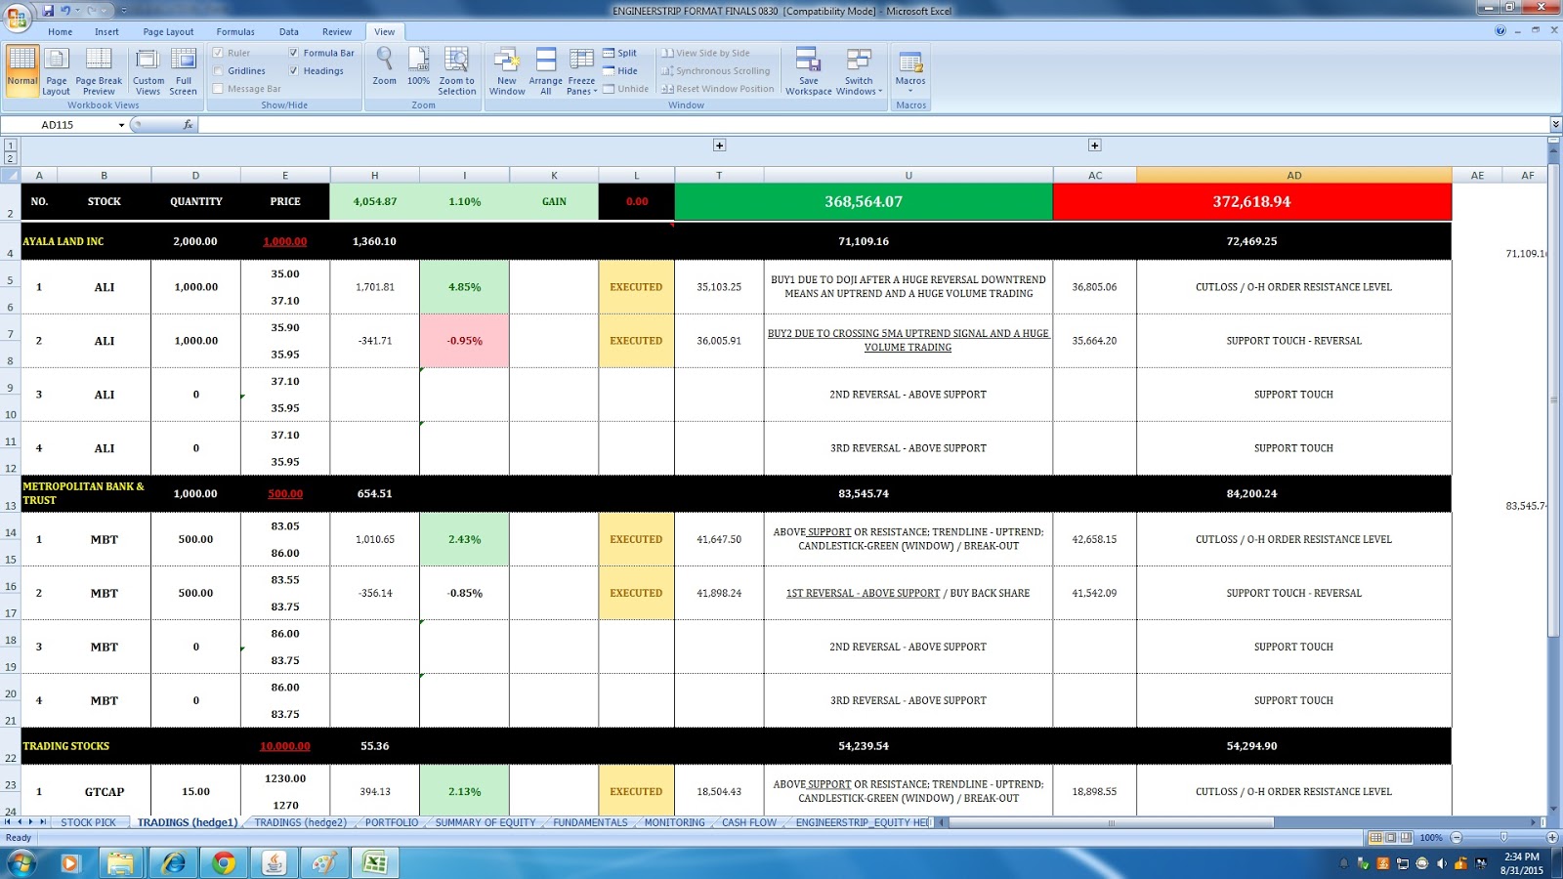1563x879 pixels.
Task: Select Normal view in status bar
Action: click(1375, 838)
